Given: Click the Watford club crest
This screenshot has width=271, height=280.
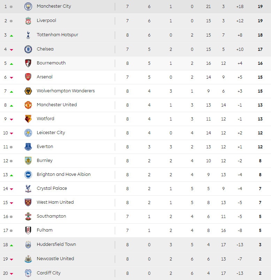Looking at the screenshot, I should [x=28, y=119].
